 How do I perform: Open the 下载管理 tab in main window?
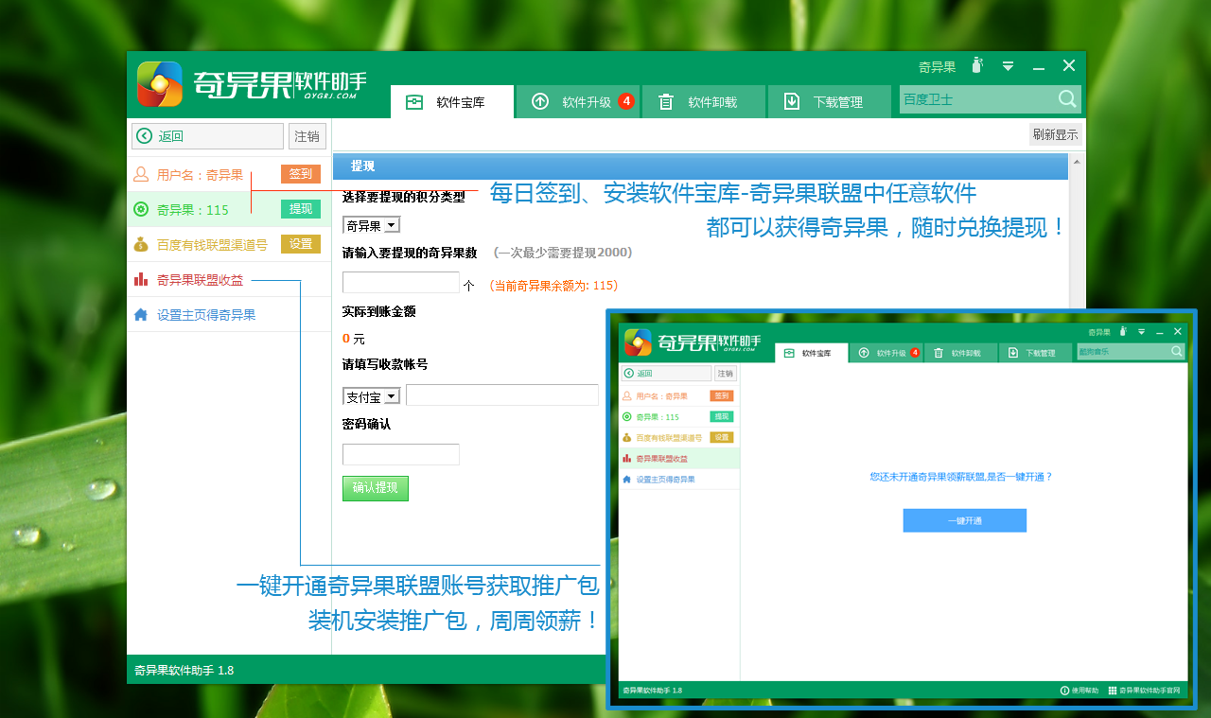(830, 102)
